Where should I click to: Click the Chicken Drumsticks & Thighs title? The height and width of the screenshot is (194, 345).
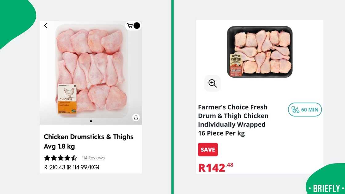coord(89,137)
